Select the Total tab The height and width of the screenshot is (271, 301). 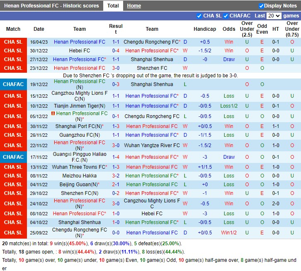pos(113,6)
